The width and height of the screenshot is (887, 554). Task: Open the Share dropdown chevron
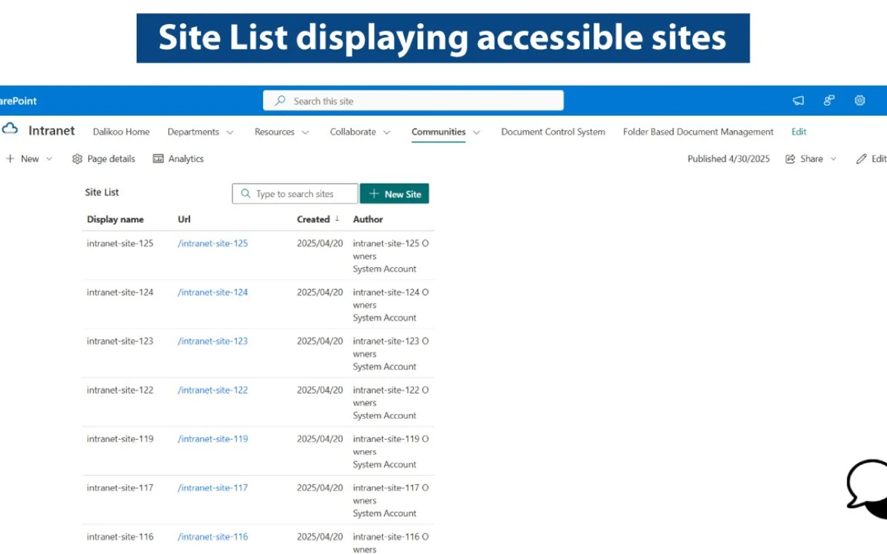coord(833,159)
